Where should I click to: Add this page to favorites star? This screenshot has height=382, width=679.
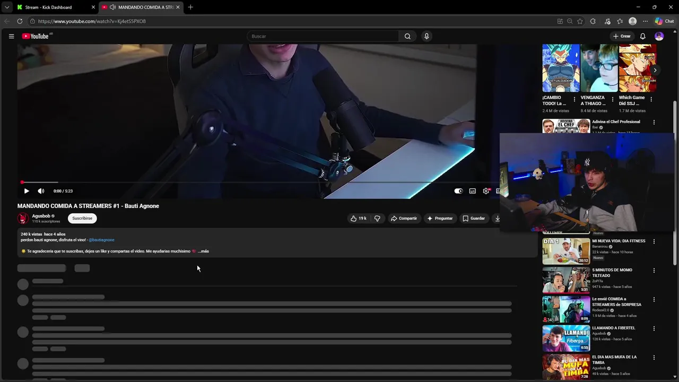[580, 21]
